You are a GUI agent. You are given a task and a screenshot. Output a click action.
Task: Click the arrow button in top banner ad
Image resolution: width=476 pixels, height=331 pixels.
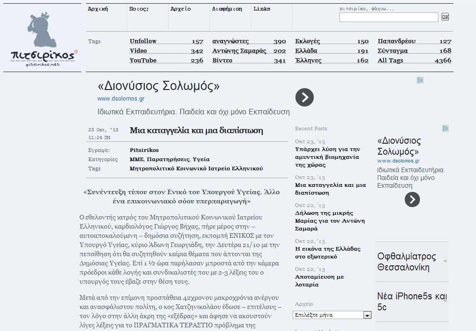click(x=304, y=97)
